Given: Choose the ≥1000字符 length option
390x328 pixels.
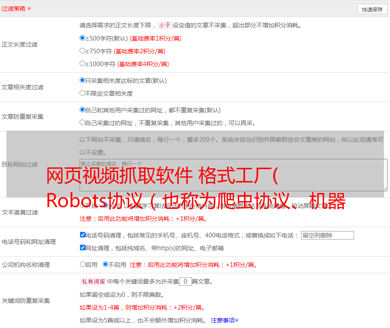Looking at the screenshot, I should (83, 64).
